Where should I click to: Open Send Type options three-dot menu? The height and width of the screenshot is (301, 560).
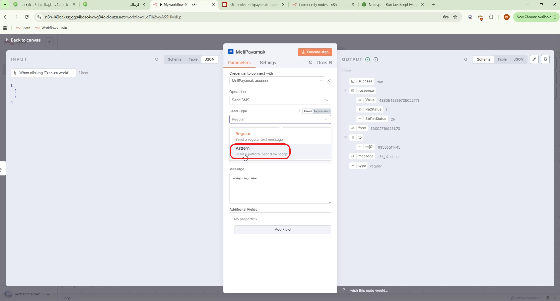point(299,111)
